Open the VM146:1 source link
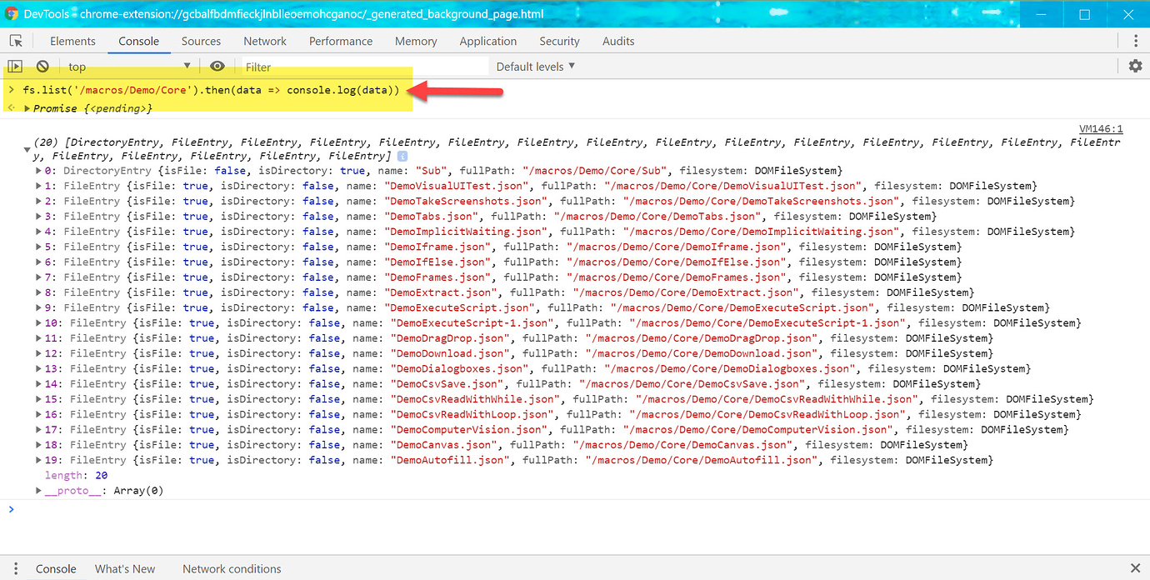The height and width of the screenshot is (580, 1150). 1101,128
